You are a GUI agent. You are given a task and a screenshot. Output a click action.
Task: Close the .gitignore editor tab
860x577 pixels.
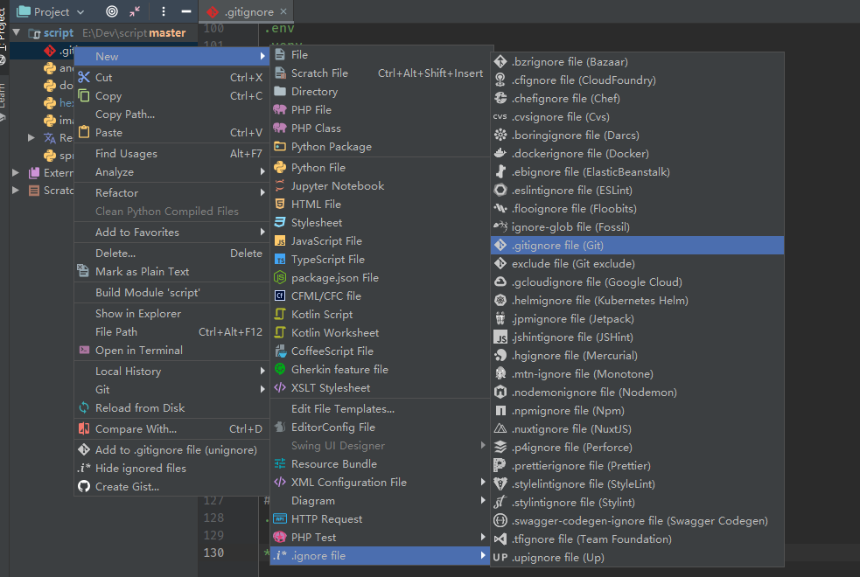[283, 11]
